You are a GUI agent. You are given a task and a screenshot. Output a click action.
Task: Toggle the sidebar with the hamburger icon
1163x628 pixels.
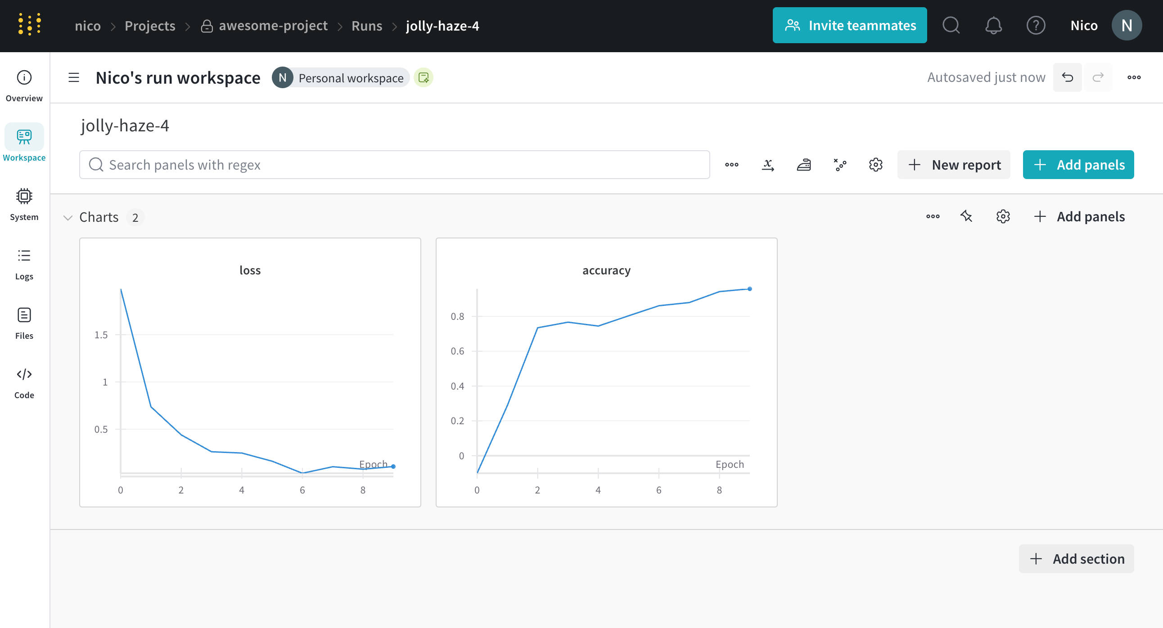click(73, 77)
